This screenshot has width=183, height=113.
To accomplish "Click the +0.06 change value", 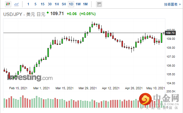I will (x=72, y=14).
